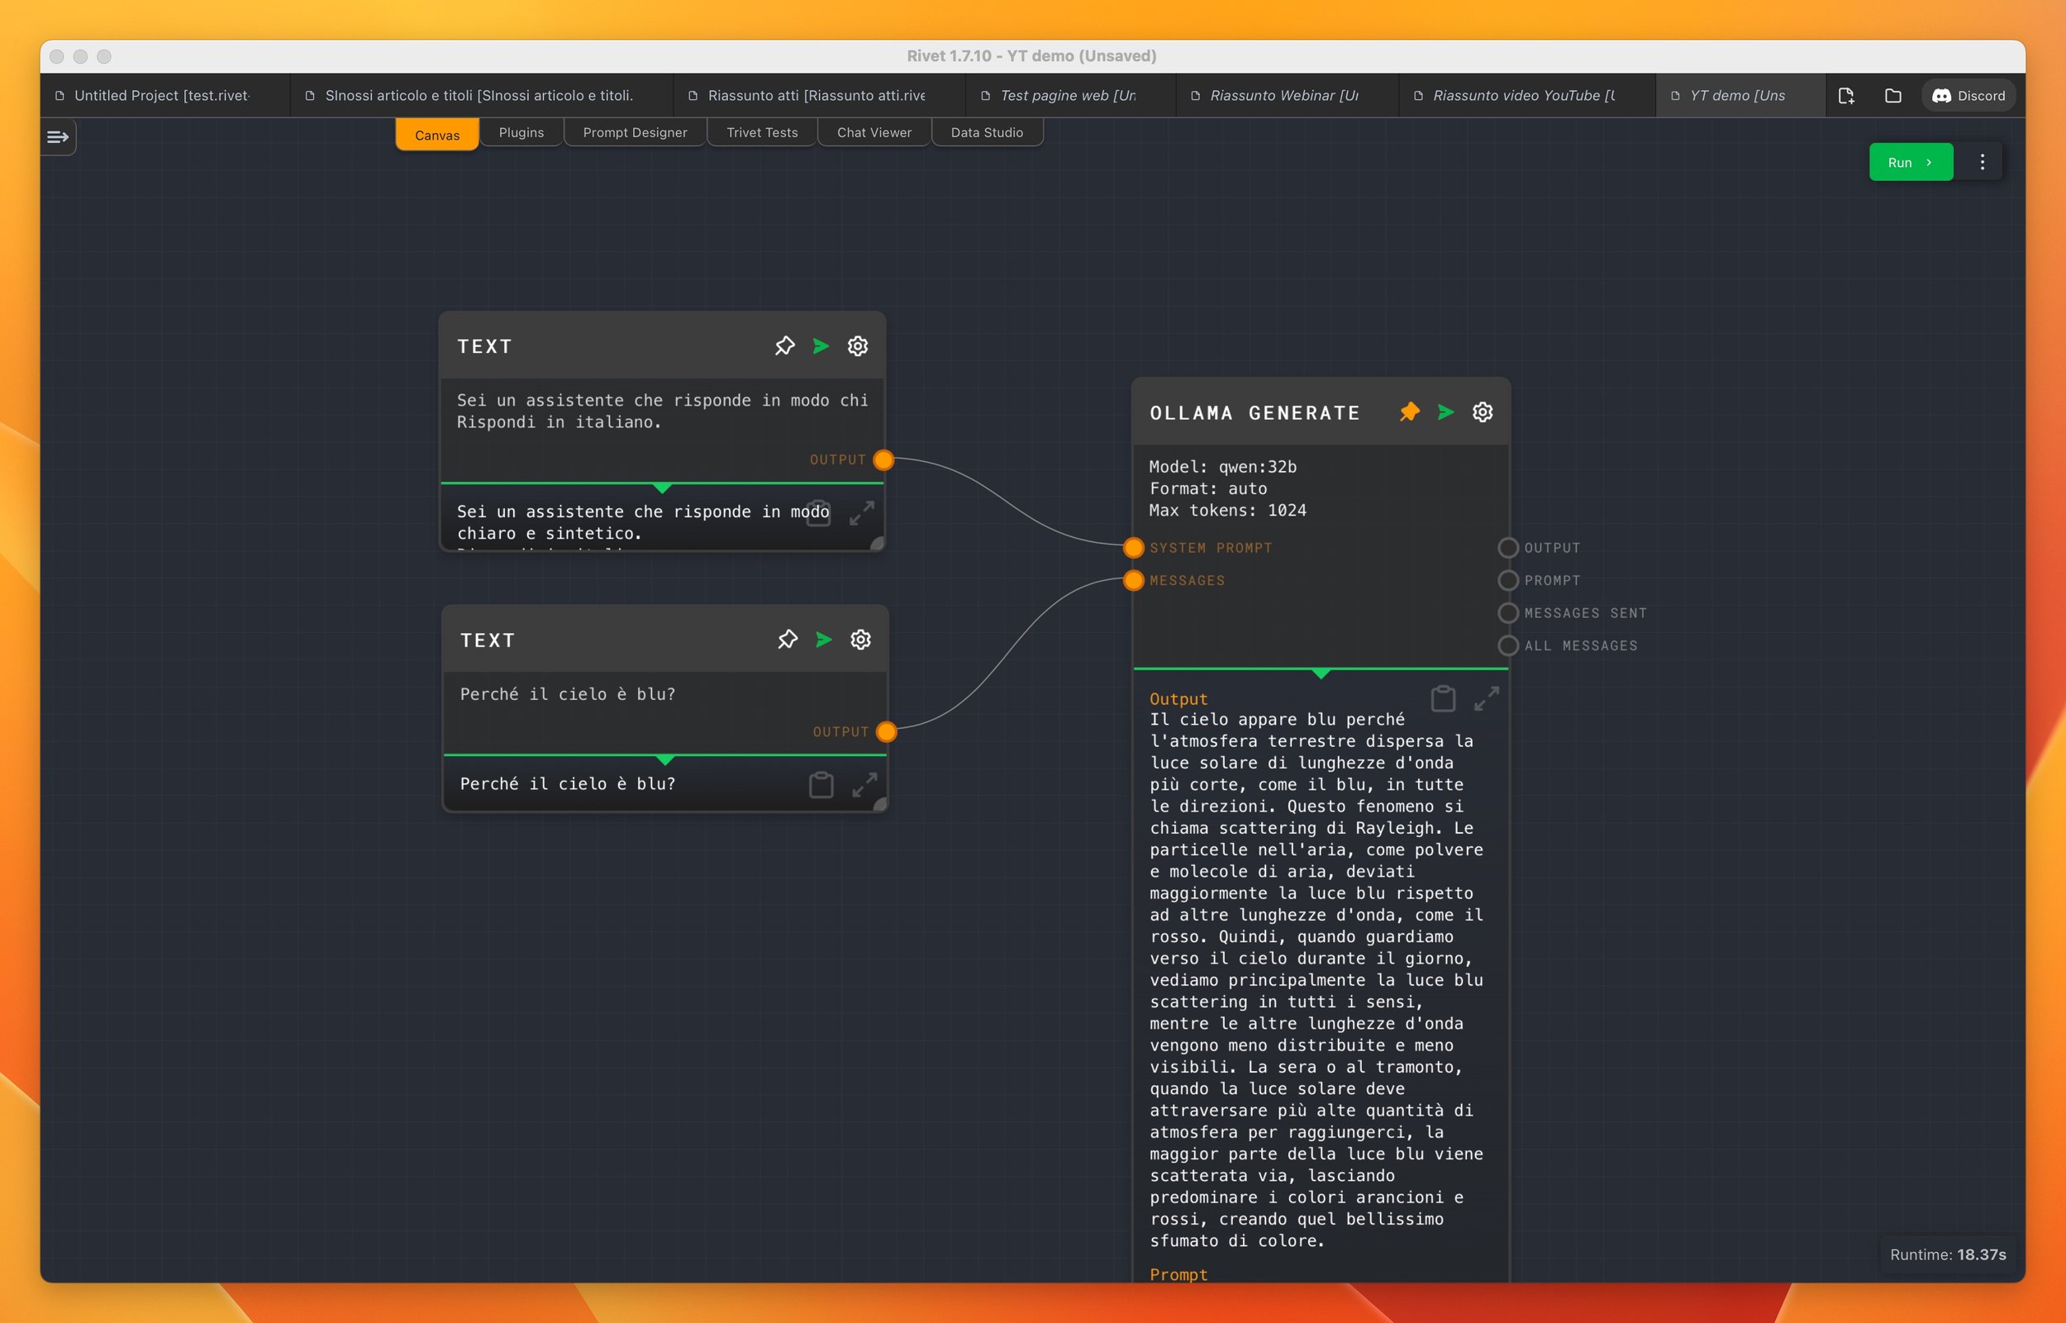Click the output port of 'Sei un assistente' node
Screen dimensions: 2066x1323
tap(883, 460)
